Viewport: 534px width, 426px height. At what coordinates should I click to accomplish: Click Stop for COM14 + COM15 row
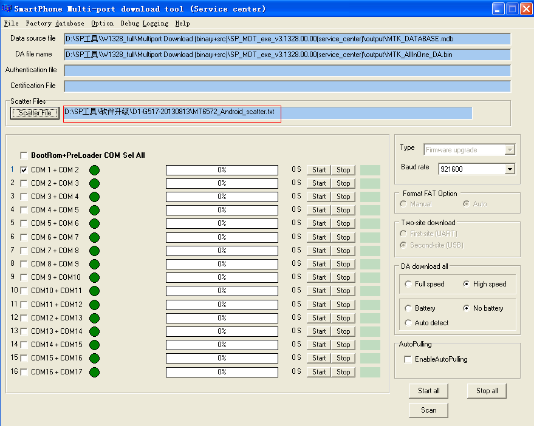coord(343,345)
